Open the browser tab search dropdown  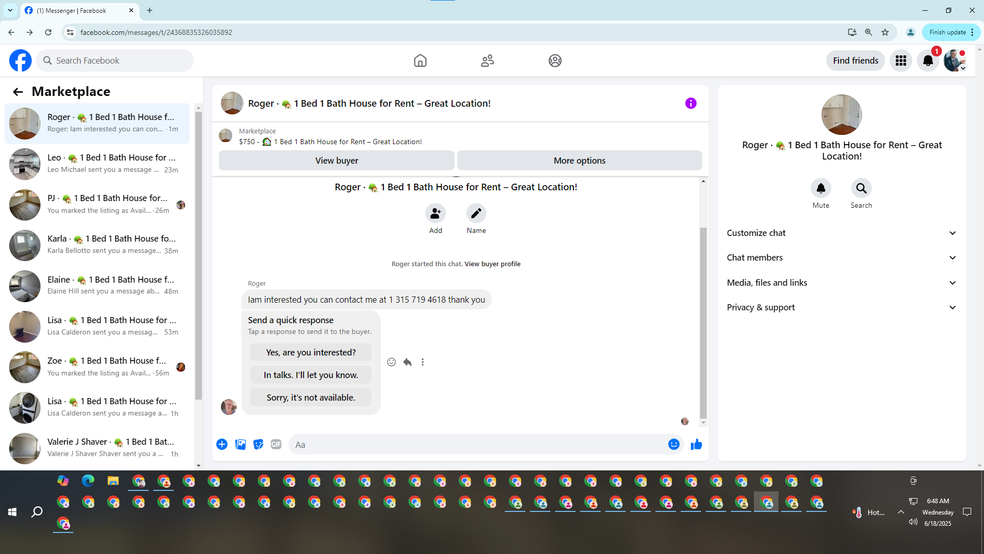coord(10,10)
